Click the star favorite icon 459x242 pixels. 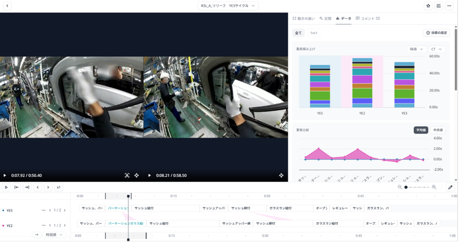pyautogui.click(x=428, y=5)
